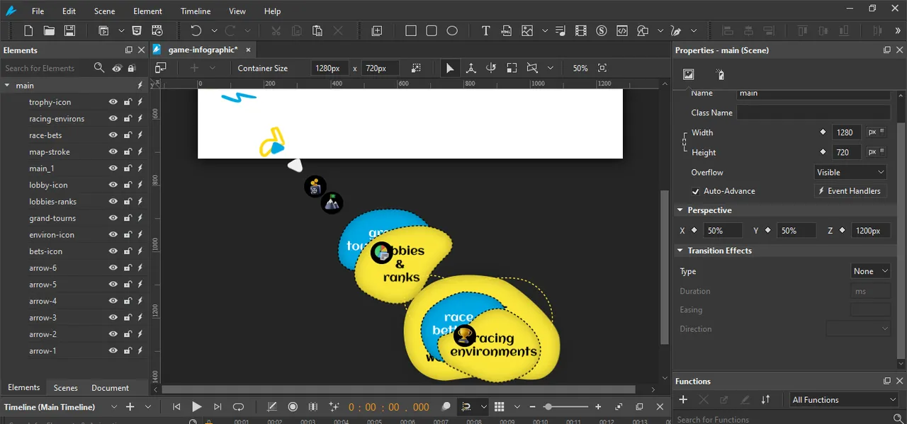The image size is (907, 424).
Task: Open the Scene menu
Action: coord(104,11)
